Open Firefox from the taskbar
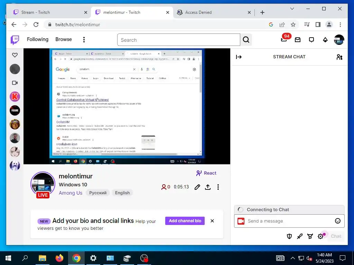354x265 pixels. pyautogui.click(x=59, y=258)
